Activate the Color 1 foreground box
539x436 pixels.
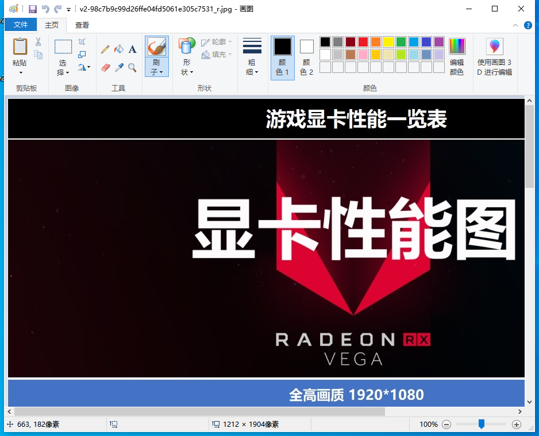tap(283, 47)
